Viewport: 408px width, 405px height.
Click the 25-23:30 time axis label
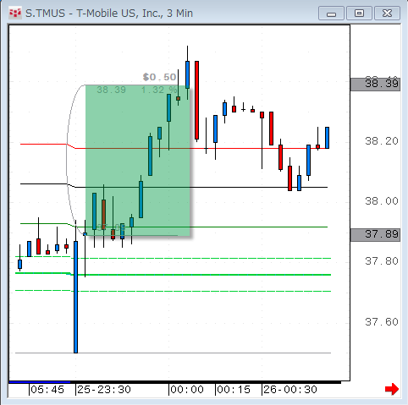(x=104, y=390)
